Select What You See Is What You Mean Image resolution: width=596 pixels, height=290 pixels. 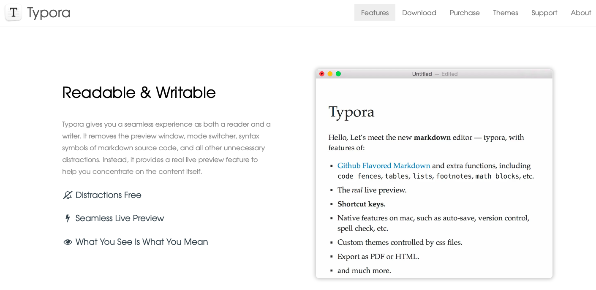point(142,242)
